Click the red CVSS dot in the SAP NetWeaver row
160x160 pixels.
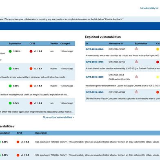pyautogui.click(x=158, y=92)
